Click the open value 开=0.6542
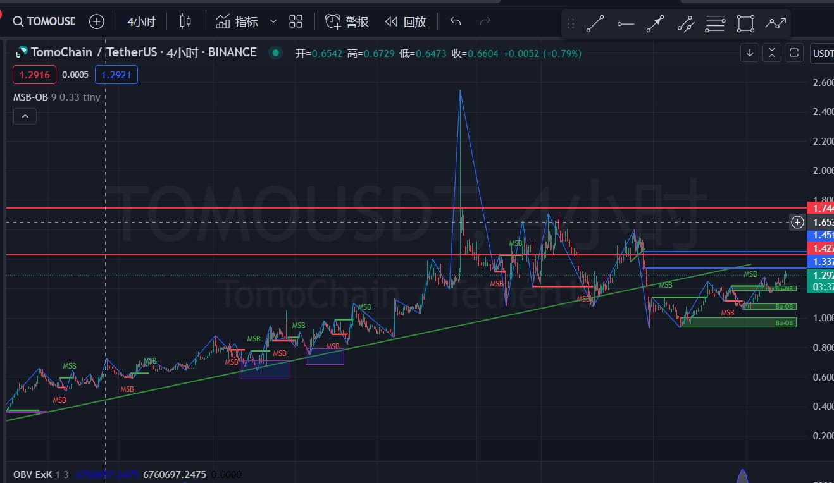This screenshot has width=834, height=483. [319, 53]
